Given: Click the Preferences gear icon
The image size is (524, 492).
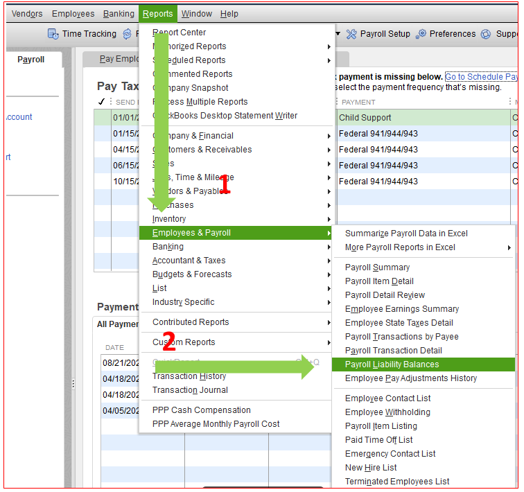Looking at the screenshot, I should (x=421, y=34).
